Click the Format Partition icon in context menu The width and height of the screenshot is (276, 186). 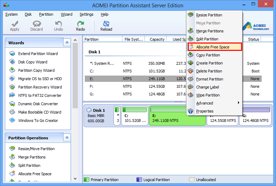point(191,79)
